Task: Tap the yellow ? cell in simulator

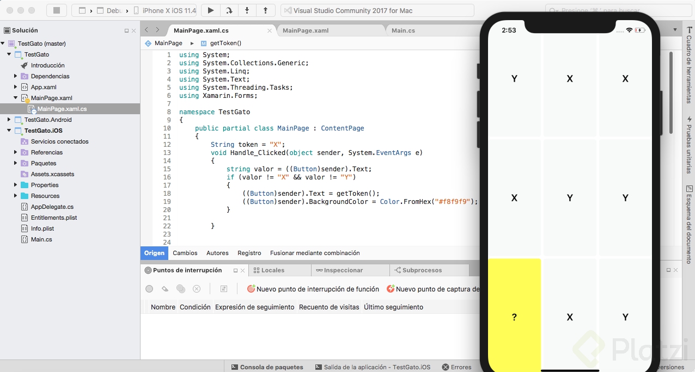Action: coord(514,314)
